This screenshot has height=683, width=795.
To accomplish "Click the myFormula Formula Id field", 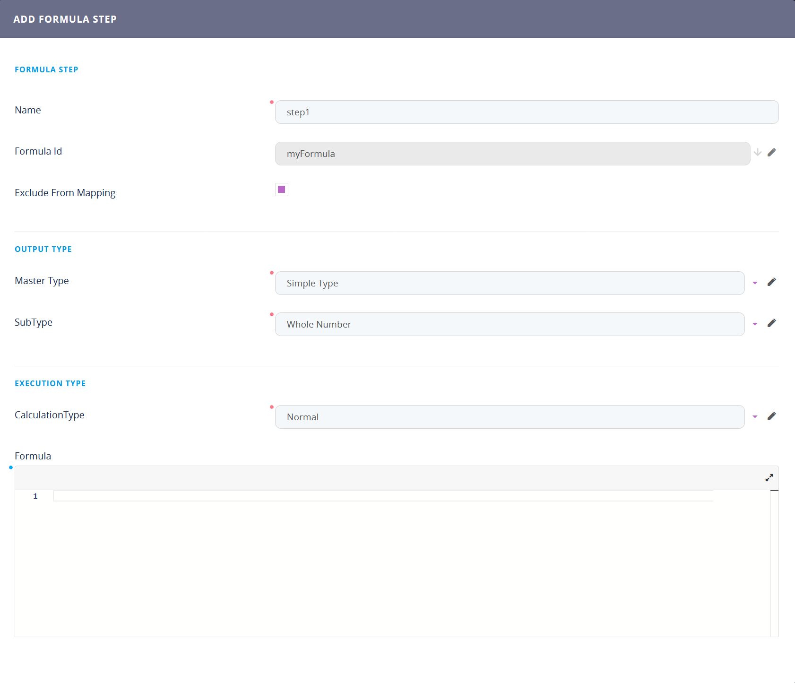I will pyautogui.click(x=512, y=154).
